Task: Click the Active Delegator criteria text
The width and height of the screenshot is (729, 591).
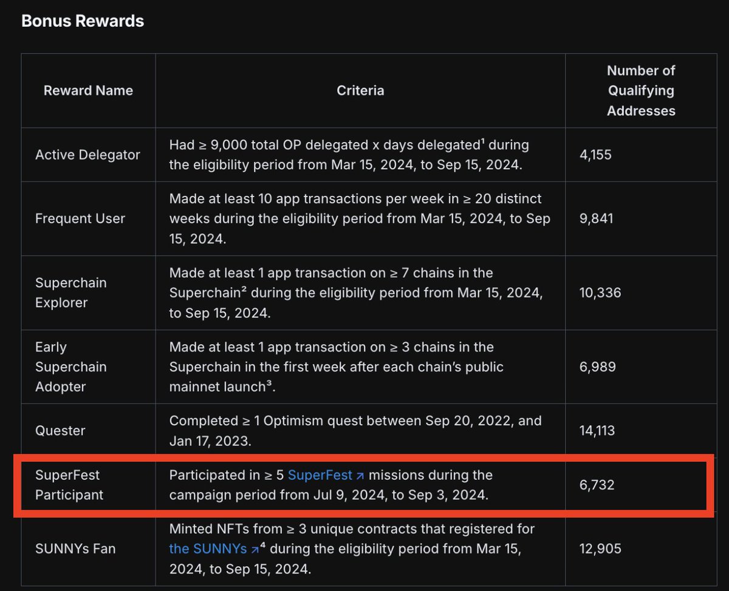Action: 349,155
